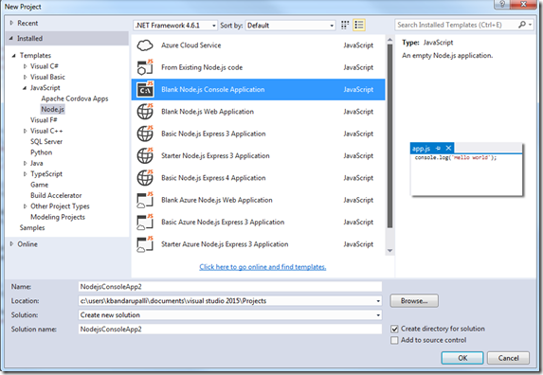
Task: Expand the Recent section
Action: 11,23
